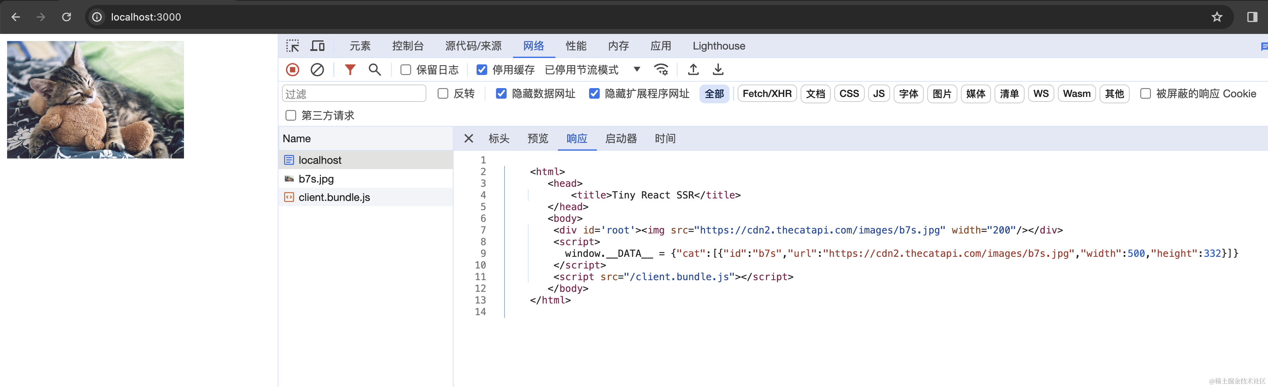The image size is (1268, 387).
Task: Toggle the device toolbar icon
Action: (x=317, y=46)
